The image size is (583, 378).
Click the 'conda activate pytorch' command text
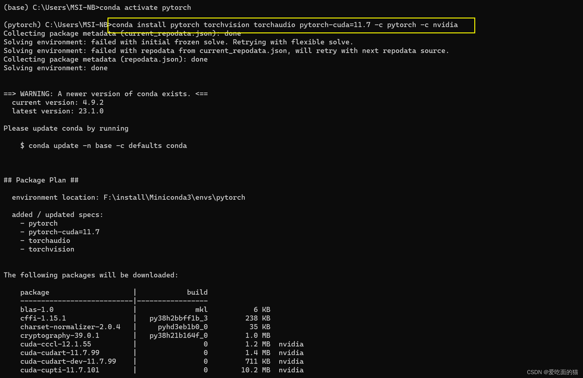(x=145, y=8)
